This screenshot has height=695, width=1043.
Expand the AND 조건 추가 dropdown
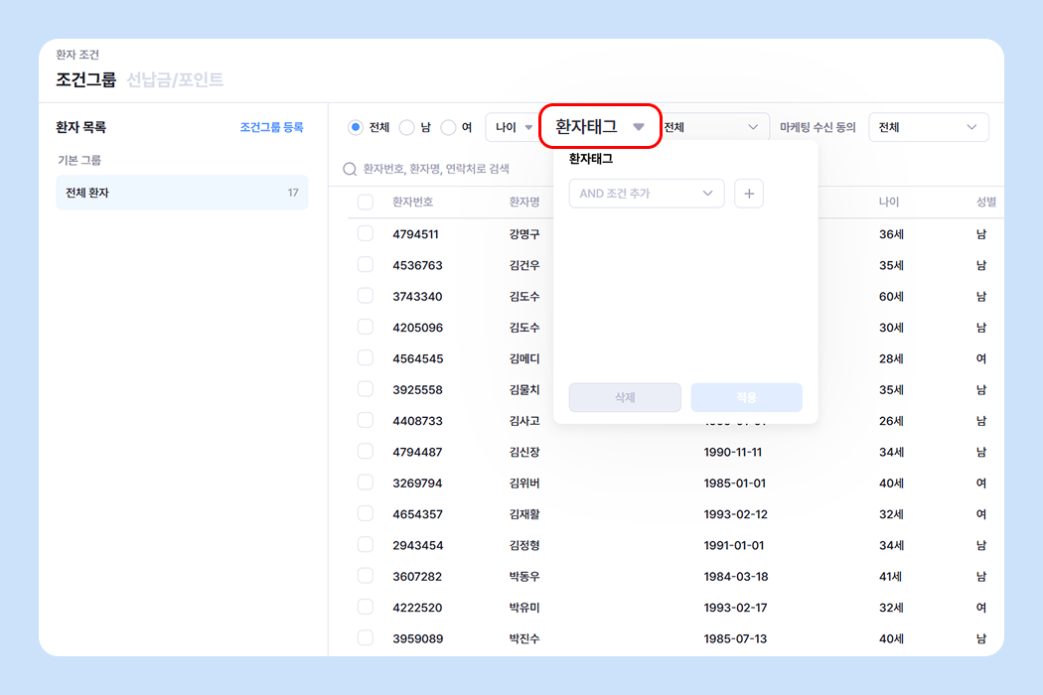point(646,194)
